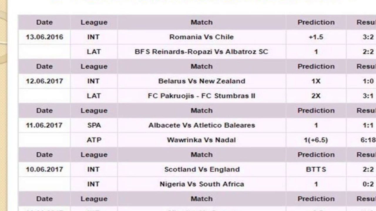Open the Wawrinka Vs Nadal match

click(202, 140)
